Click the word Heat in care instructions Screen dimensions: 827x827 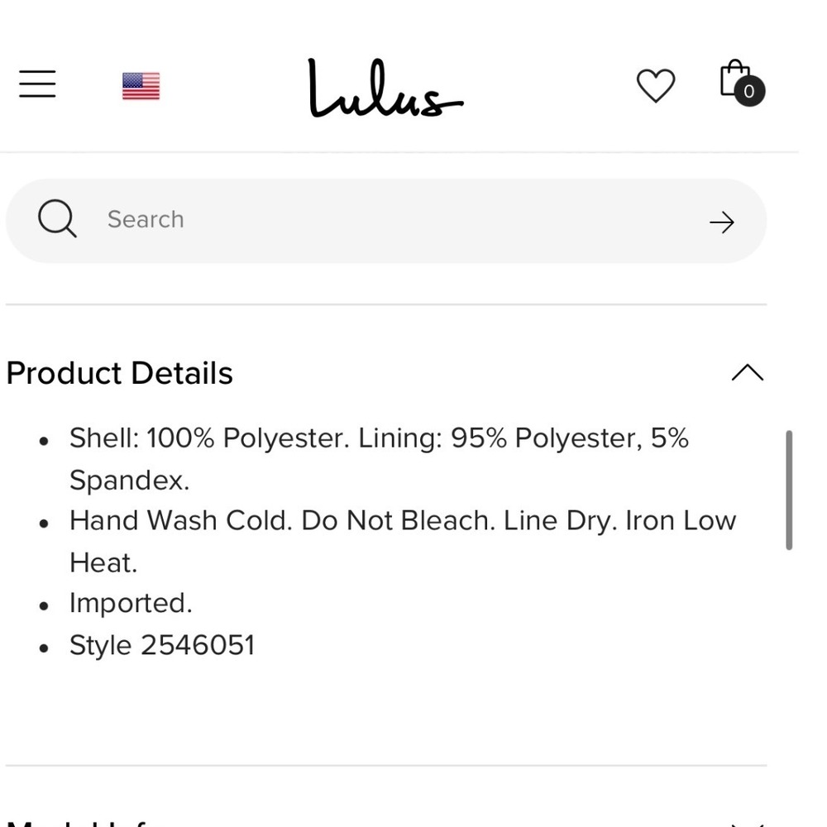pos(103,562)
